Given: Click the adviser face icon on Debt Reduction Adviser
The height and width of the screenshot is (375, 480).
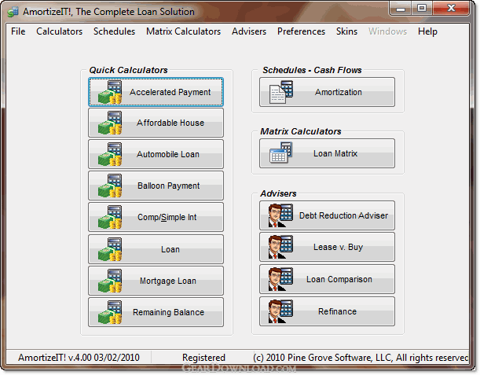Looking at the screenshot, I should [280, 215].
